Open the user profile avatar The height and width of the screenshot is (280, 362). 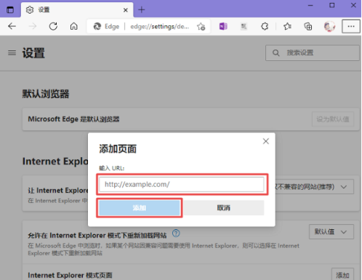point(329,26)
